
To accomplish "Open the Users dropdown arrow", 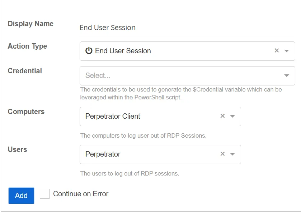I will [x=232, y=154].
